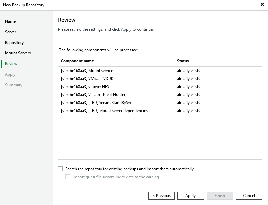Switch to the Repository step
The width and height of the screenshot is (268, 205).
[14, 43]
